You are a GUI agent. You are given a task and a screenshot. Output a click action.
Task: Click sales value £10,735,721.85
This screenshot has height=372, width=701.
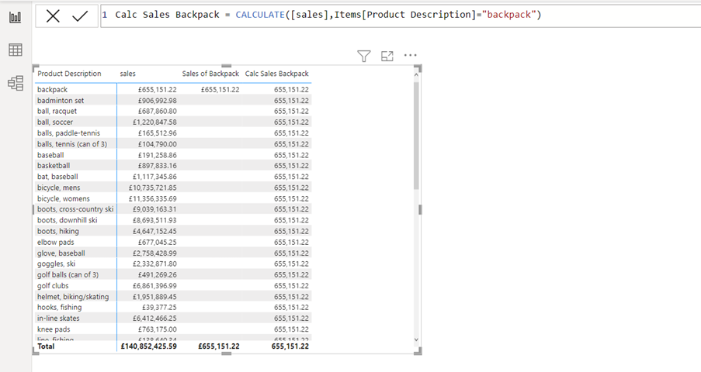pyautogui.click(x=152, y=188)
